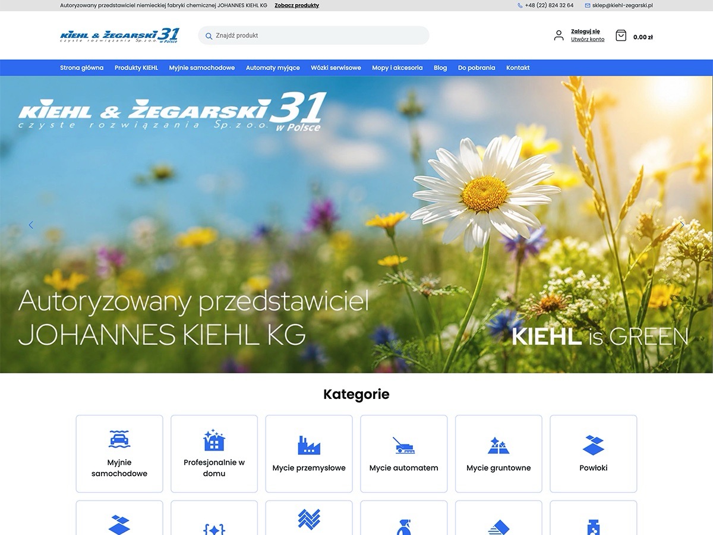Click the Kiehl & Żegarski header logo
This screenshot has height=535, width=713.
tap(119, 35)
